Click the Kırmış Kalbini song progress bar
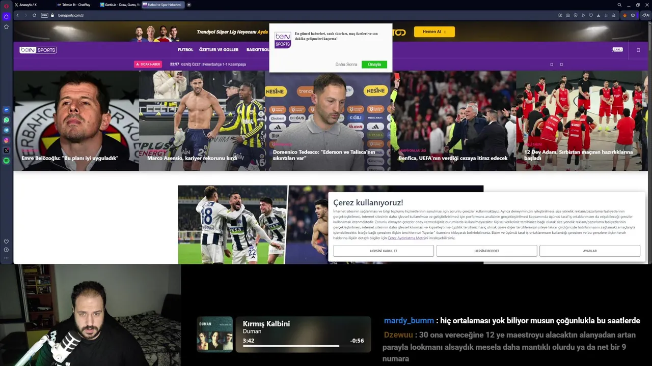652x366 pixels. point(304,346)
